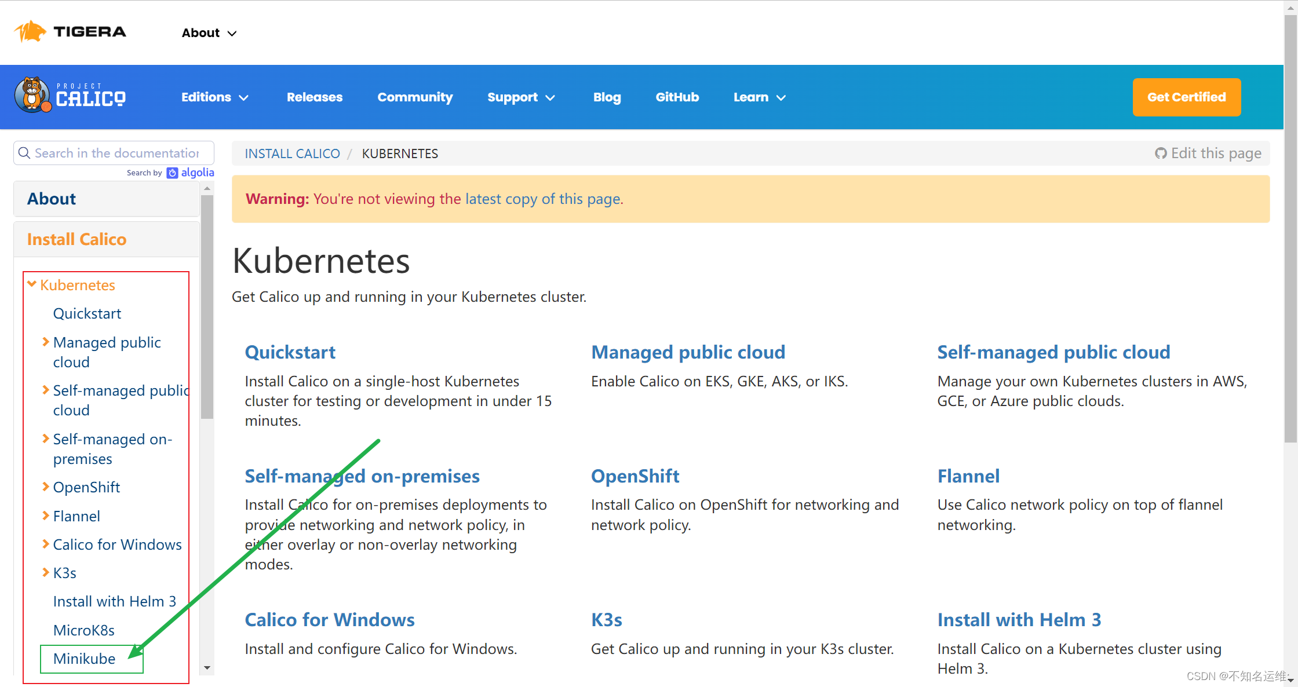Click INSTALL CALICO breadcrumb link
The height and width of the screenshot is (687, 1298).
point(292,154)
